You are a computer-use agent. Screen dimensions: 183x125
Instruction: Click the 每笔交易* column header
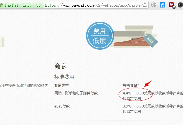[x=131, y=85]
